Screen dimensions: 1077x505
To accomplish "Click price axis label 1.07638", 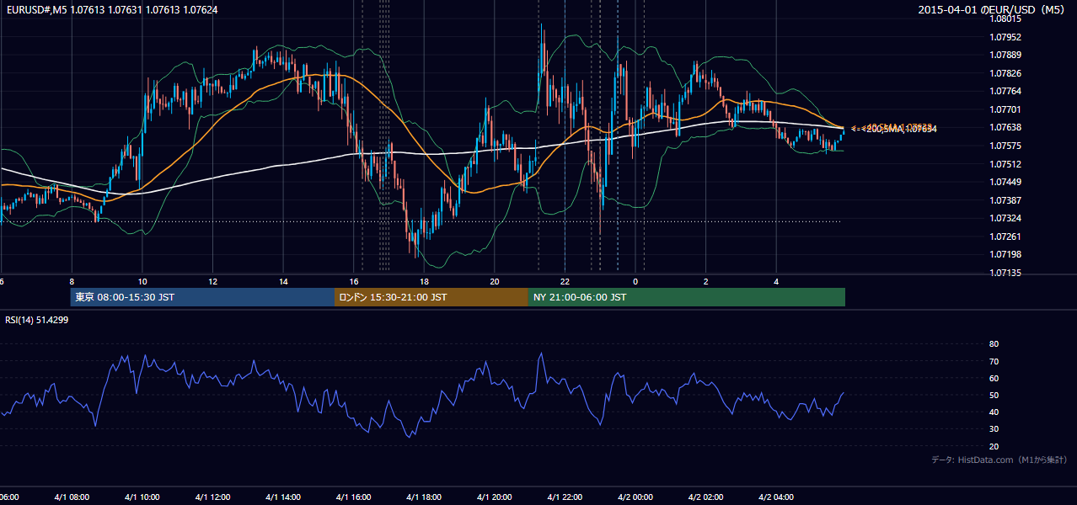I will [1006, 127].
